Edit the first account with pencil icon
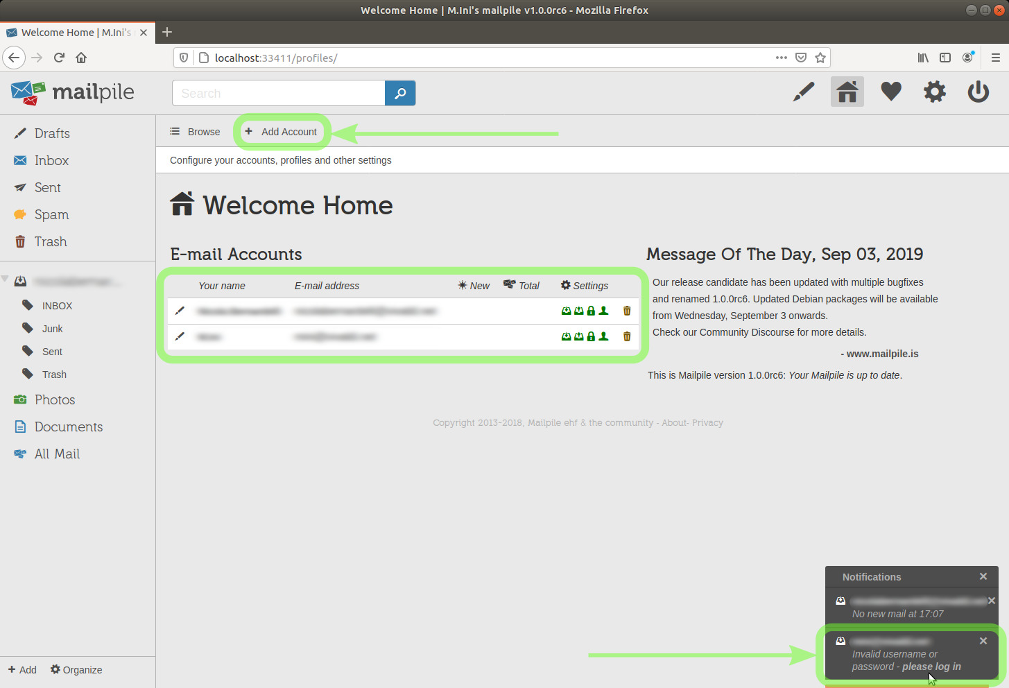This screenshot has width=1009, height=688. (180, 311)
